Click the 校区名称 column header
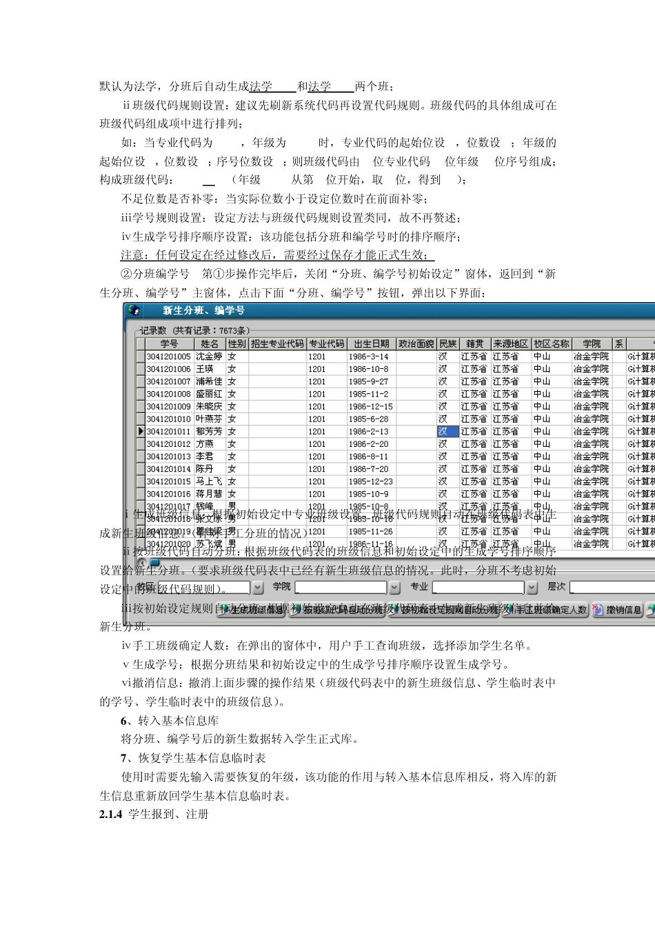655x927 pixels. 551,343
